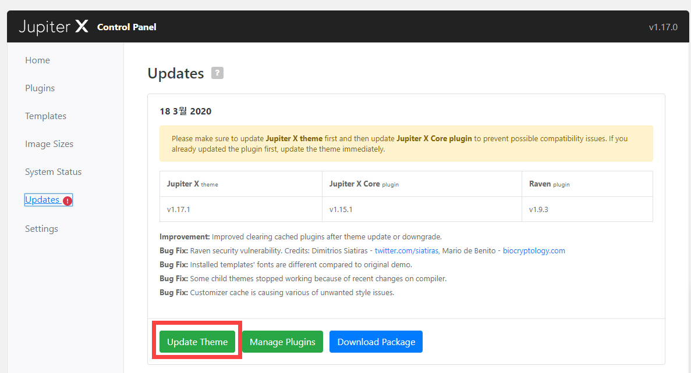Open the biocryptology.com link
This screenshot has height=373, width=691.
534,251
